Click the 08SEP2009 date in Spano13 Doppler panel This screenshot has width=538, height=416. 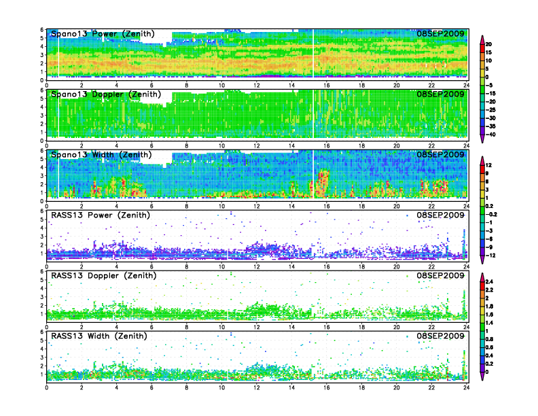(x=440, y=94)
